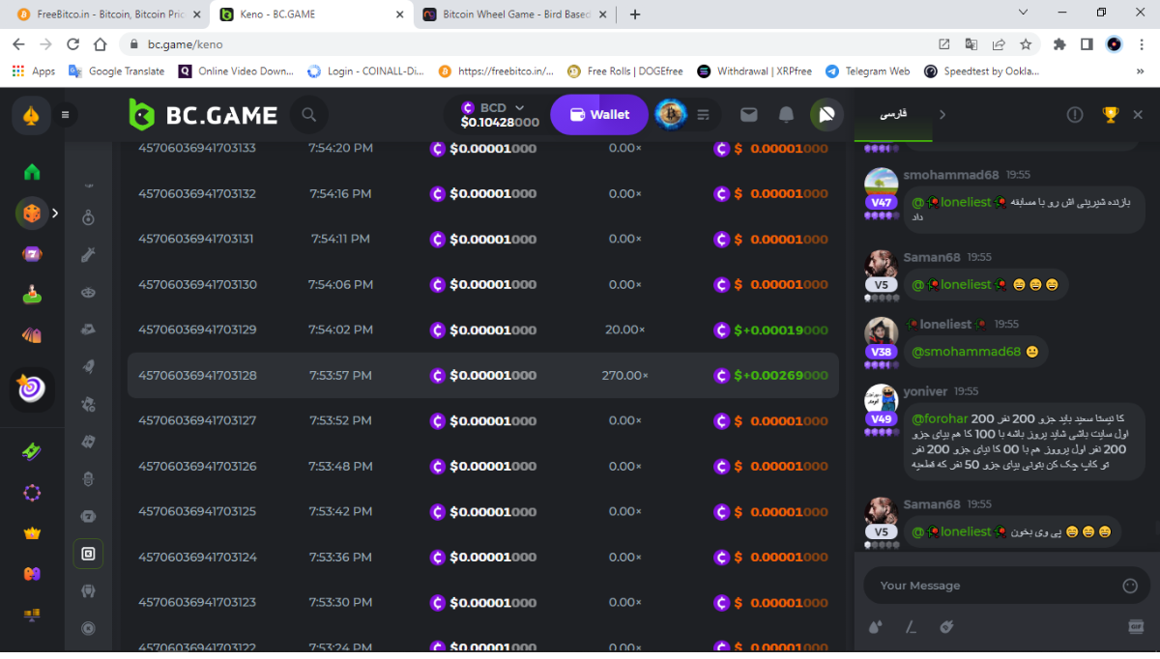The width and height of the screenshot is (1160, 659).
Task: Expand the orange dice games submenu arrow
Action: pos(55,213)
